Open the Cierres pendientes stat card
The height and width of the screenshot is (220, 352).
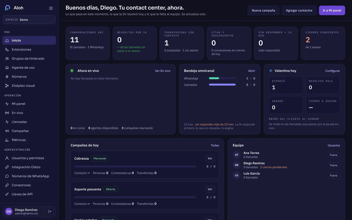click(323, 43)
